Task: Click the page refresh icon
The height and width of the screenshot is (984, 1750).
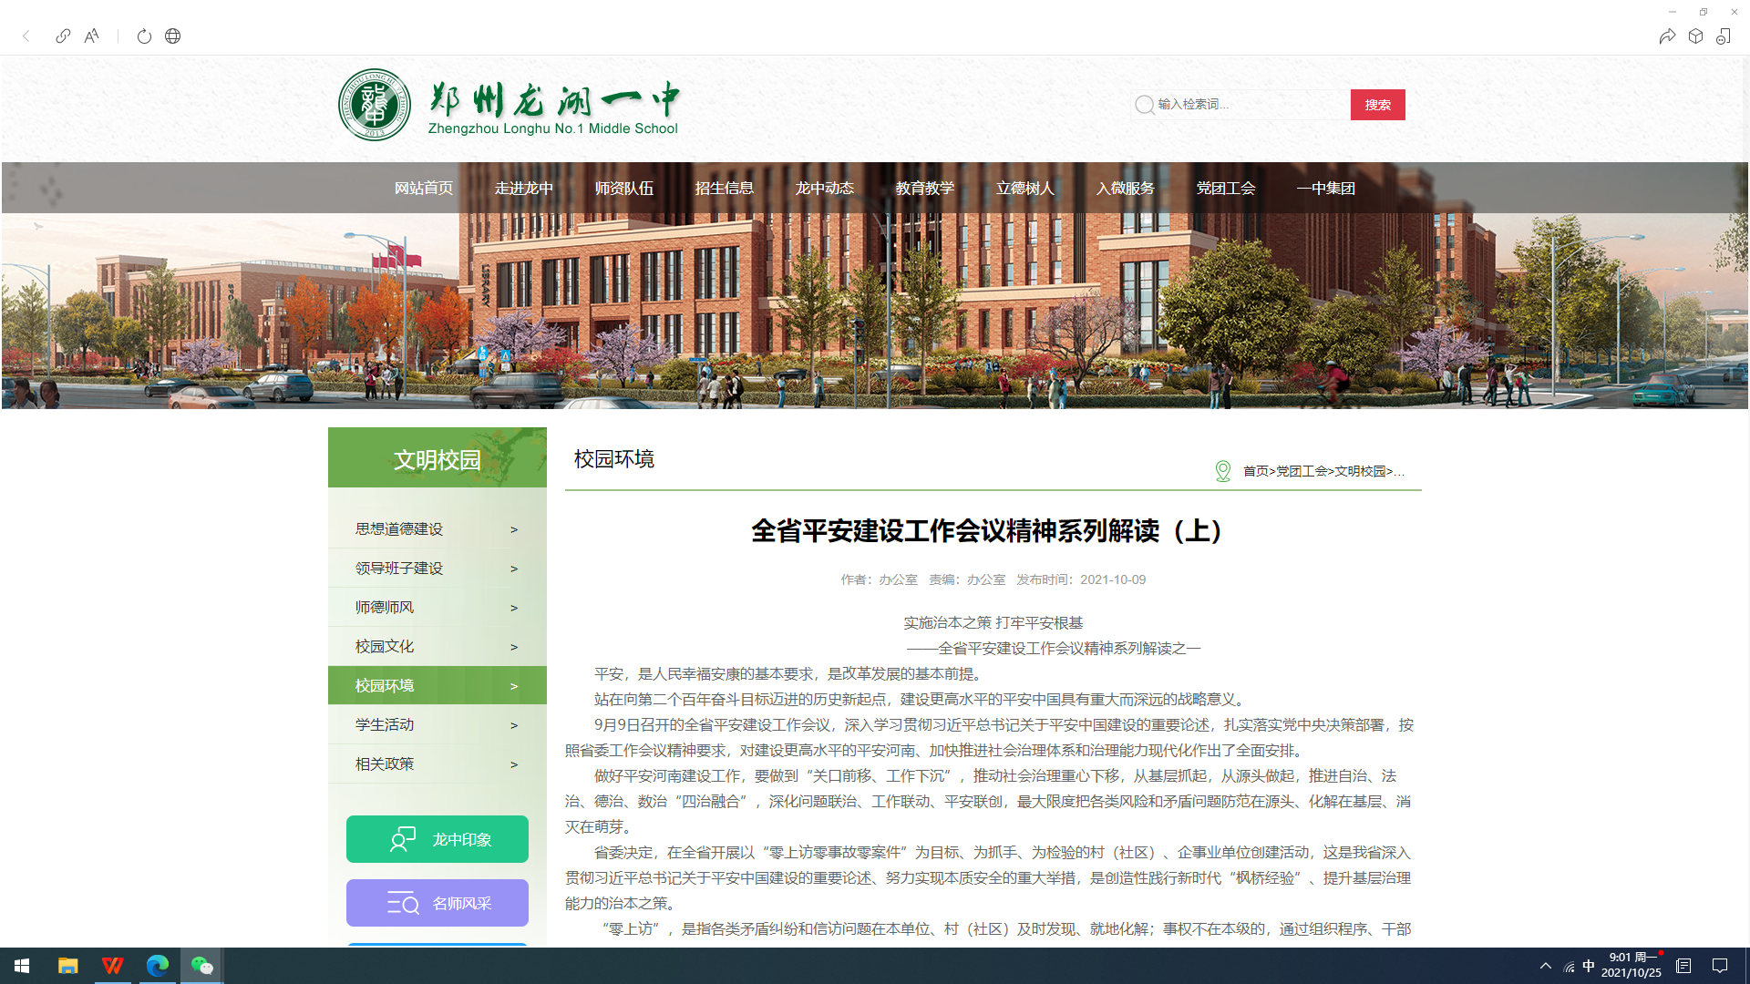Action: [x=144, y=36]
